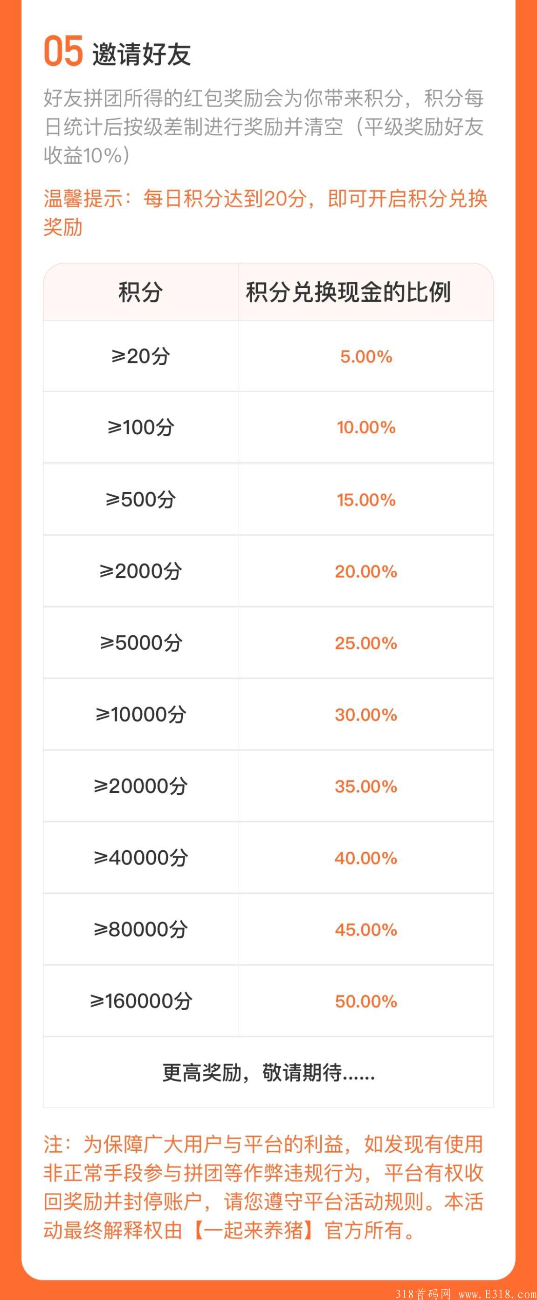537x1300 pixels.
Task: Click the 25.00% ratio value
Action: tap(366, 643)
